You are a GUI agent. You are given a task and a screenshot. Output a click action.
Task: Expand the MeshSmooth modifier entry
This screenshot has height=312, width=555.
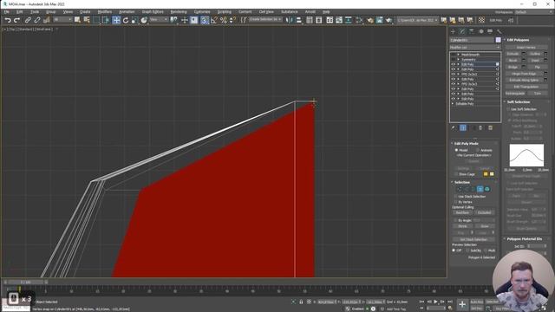click(x=459, y=55)
